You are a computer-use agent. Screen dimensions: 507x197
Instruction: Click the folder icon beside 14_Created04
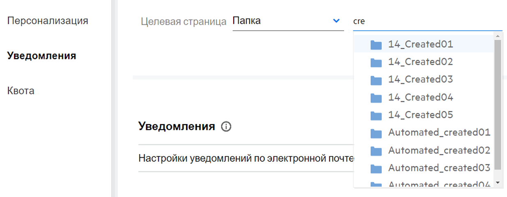[x=376, y=98]
